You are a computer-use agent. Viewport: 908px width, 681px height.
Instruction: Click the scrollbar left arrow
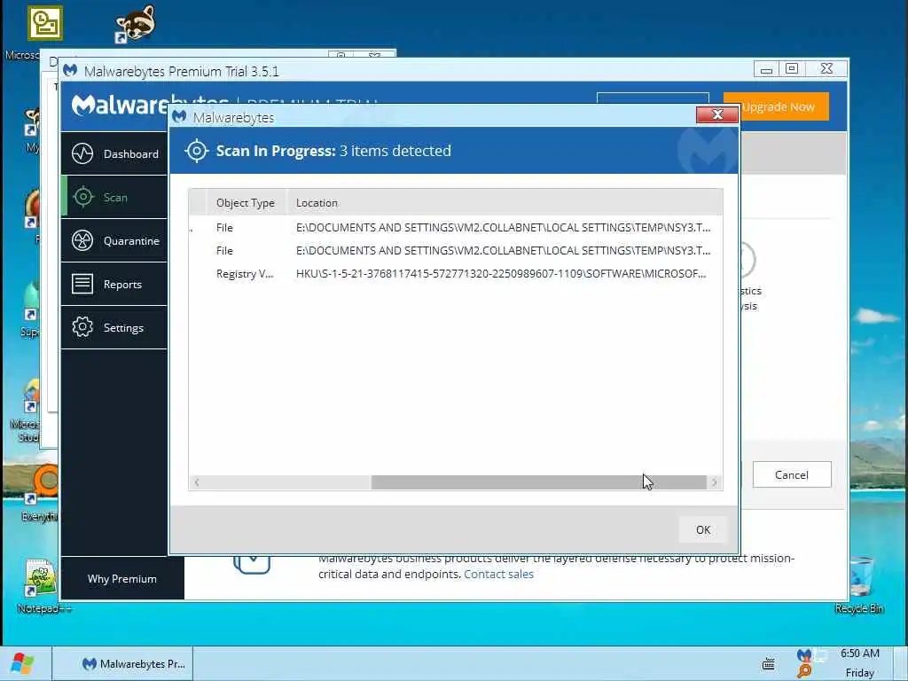pos(197,481)
